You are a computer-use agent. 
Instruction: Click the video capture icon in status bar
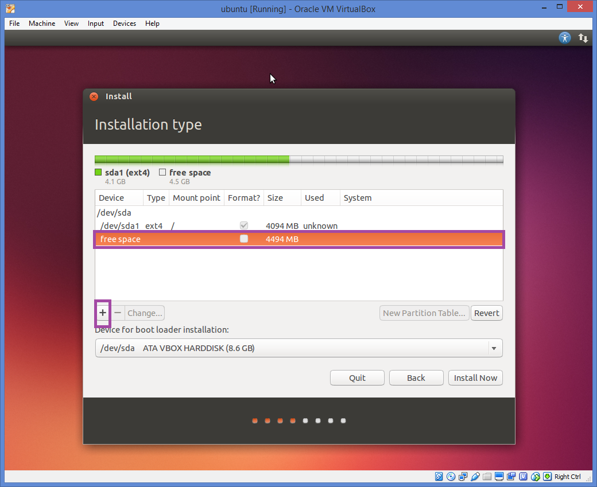pyautogui.click(x=511, y=476)
